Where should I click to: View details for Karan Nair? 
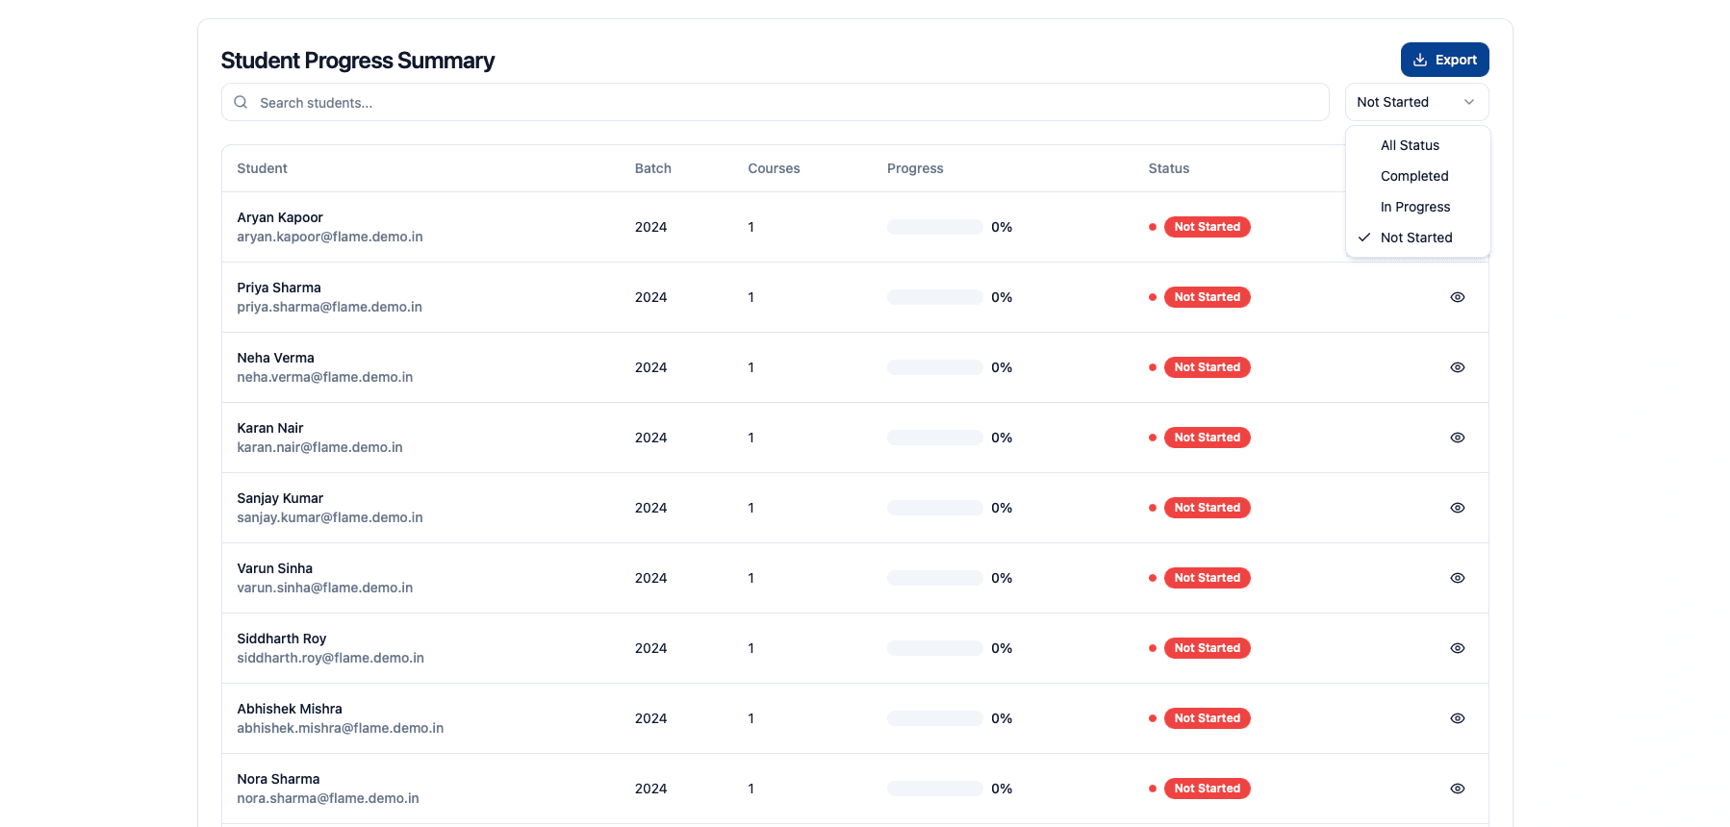1458,438
